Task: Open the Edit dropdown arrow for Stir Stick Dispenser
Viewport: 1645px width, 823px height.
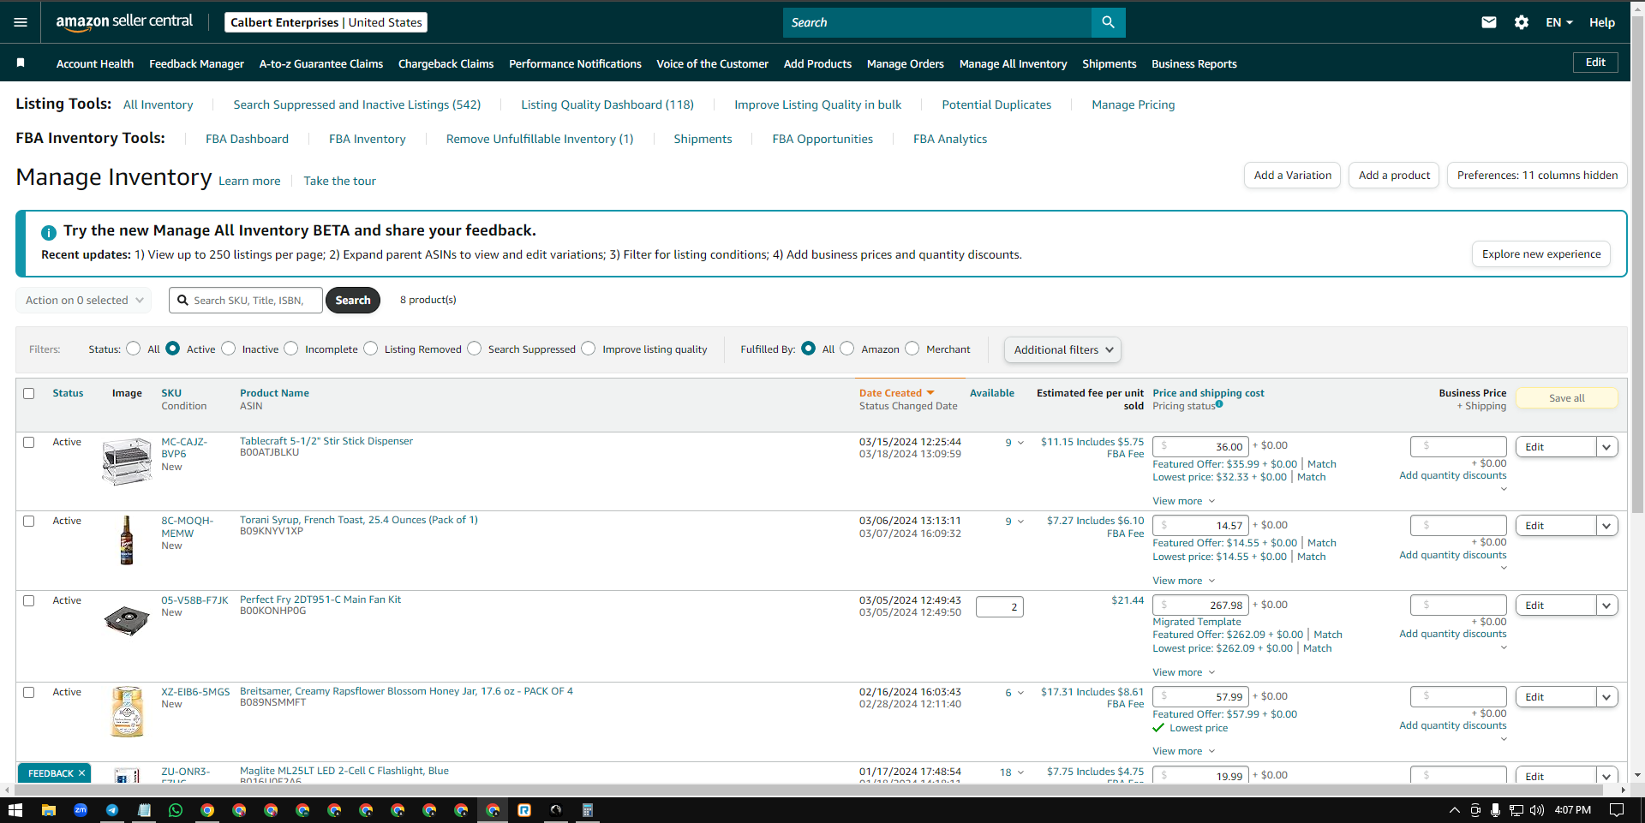Action: click(x=1607, y=447)
